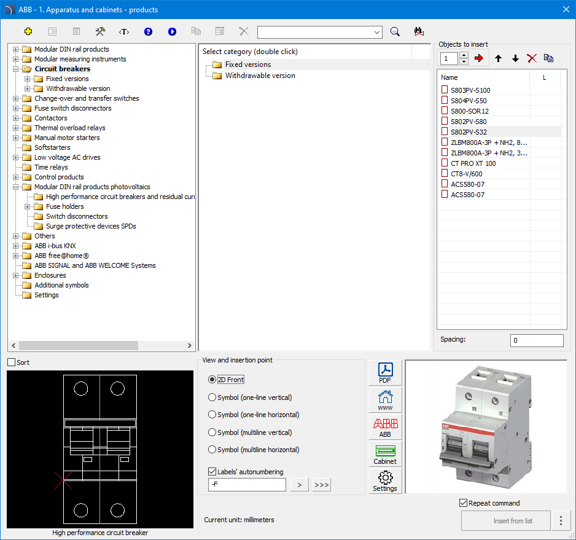Open the PDF datasheet button
The width and height of the screenshot is (576, 540).
click(x=386, y=373)
